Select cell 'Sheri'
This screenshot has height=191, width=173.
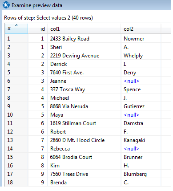(x=84, y=47)
